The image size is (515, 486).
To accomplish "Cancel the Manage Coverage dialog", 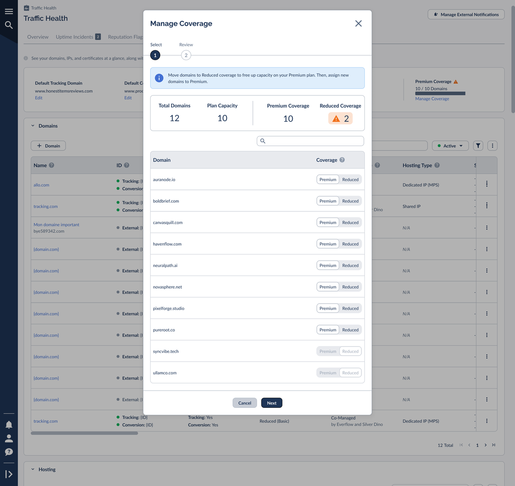I will click(245, 403).
